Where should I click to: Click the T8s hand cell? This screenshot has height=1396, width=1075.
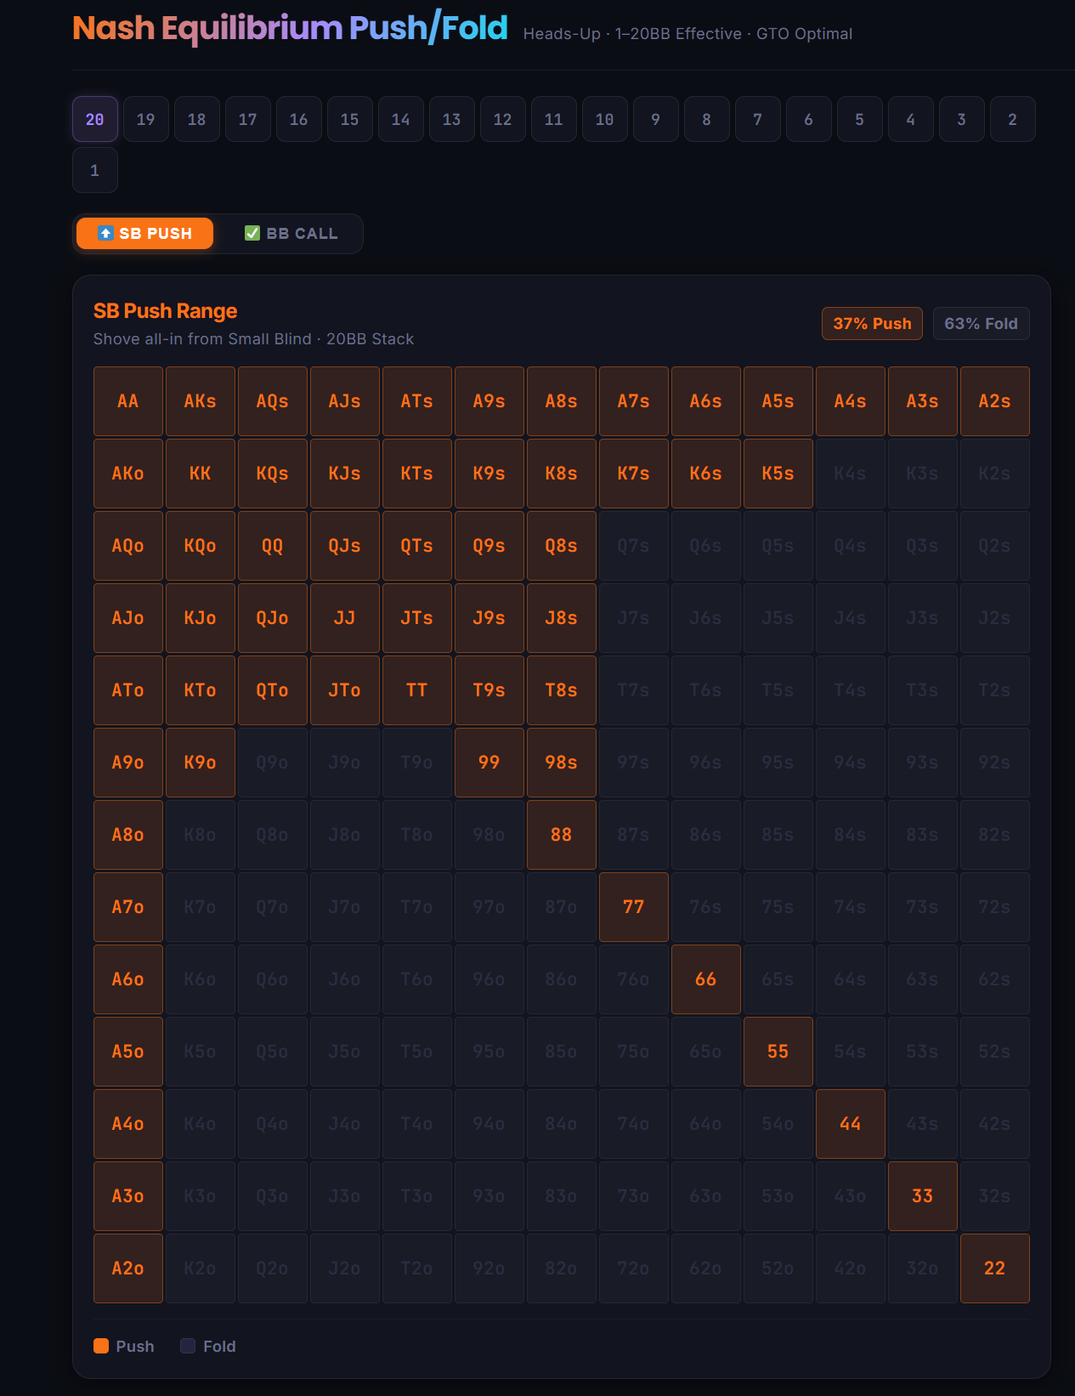pyautogui.click(x=562, y=690)
